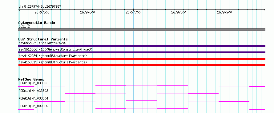The image size is (274, 113).
Task: Click the left arrow of the ruler
Action: coord(19,9)
